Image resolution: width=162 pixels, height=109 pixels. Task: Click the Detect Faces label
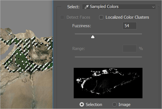coord(78,17)
